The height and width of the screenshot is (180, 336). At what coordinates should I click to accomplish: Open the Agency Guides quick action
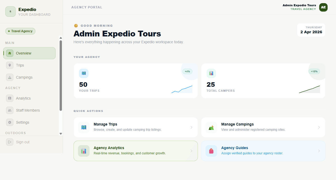click(263, 151)
